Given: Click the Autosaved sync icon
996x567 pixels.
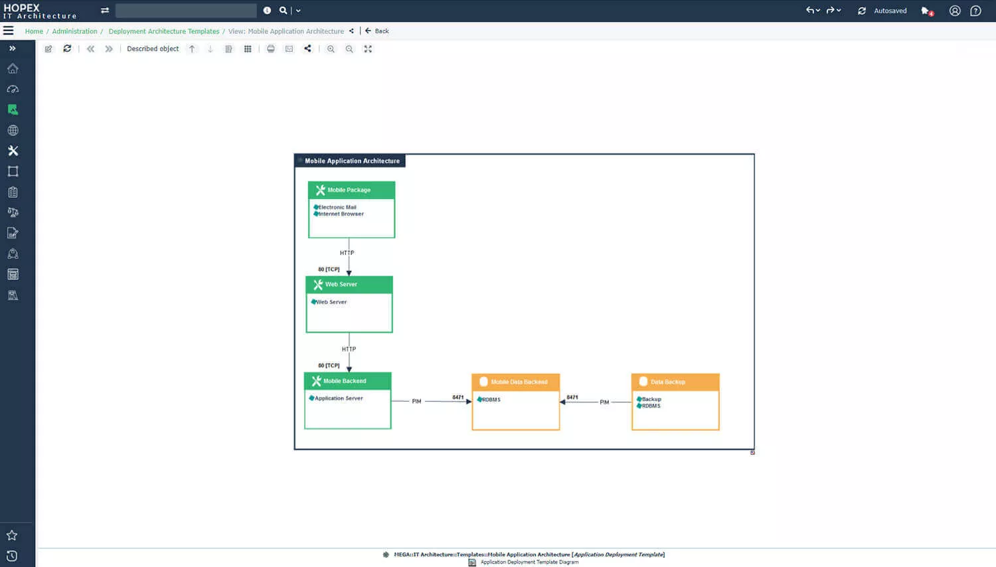Looking at the screenshot, I should (862, 11).
